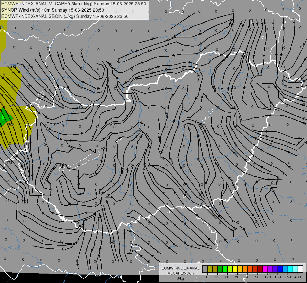
Task: Click the legend scale value 120
Action: point(268,277)
